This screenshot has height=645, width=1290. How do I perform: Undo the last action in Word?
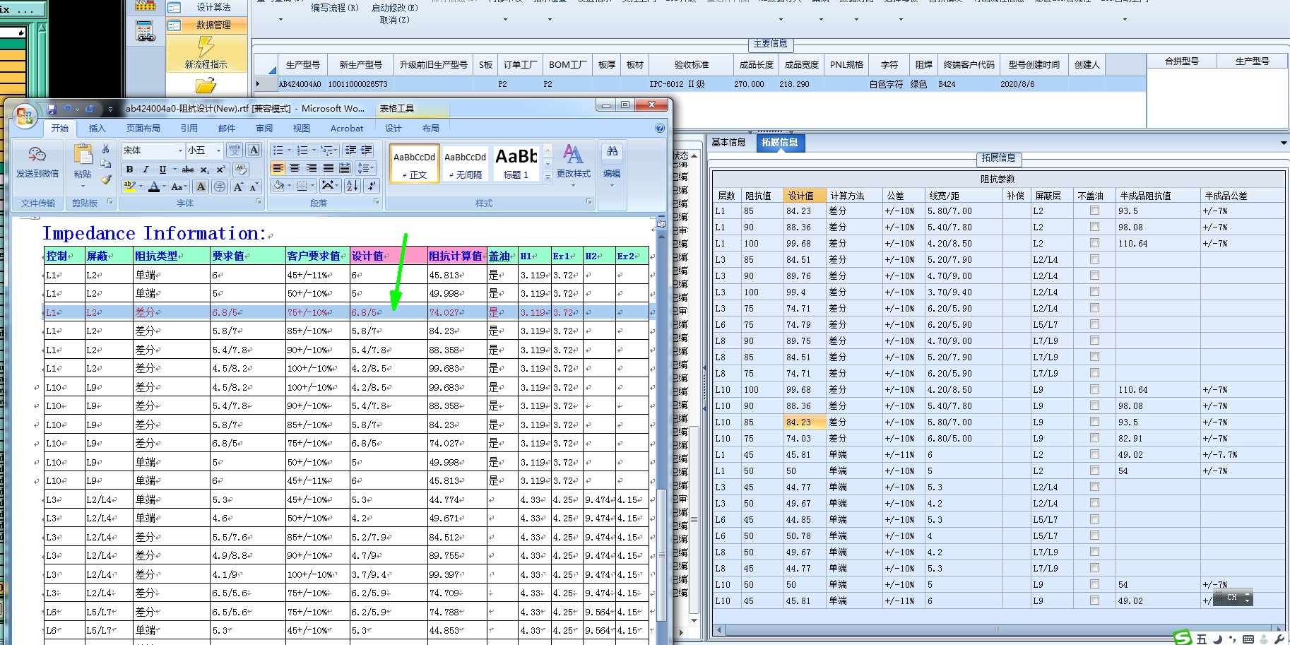(x=67, y=109)
